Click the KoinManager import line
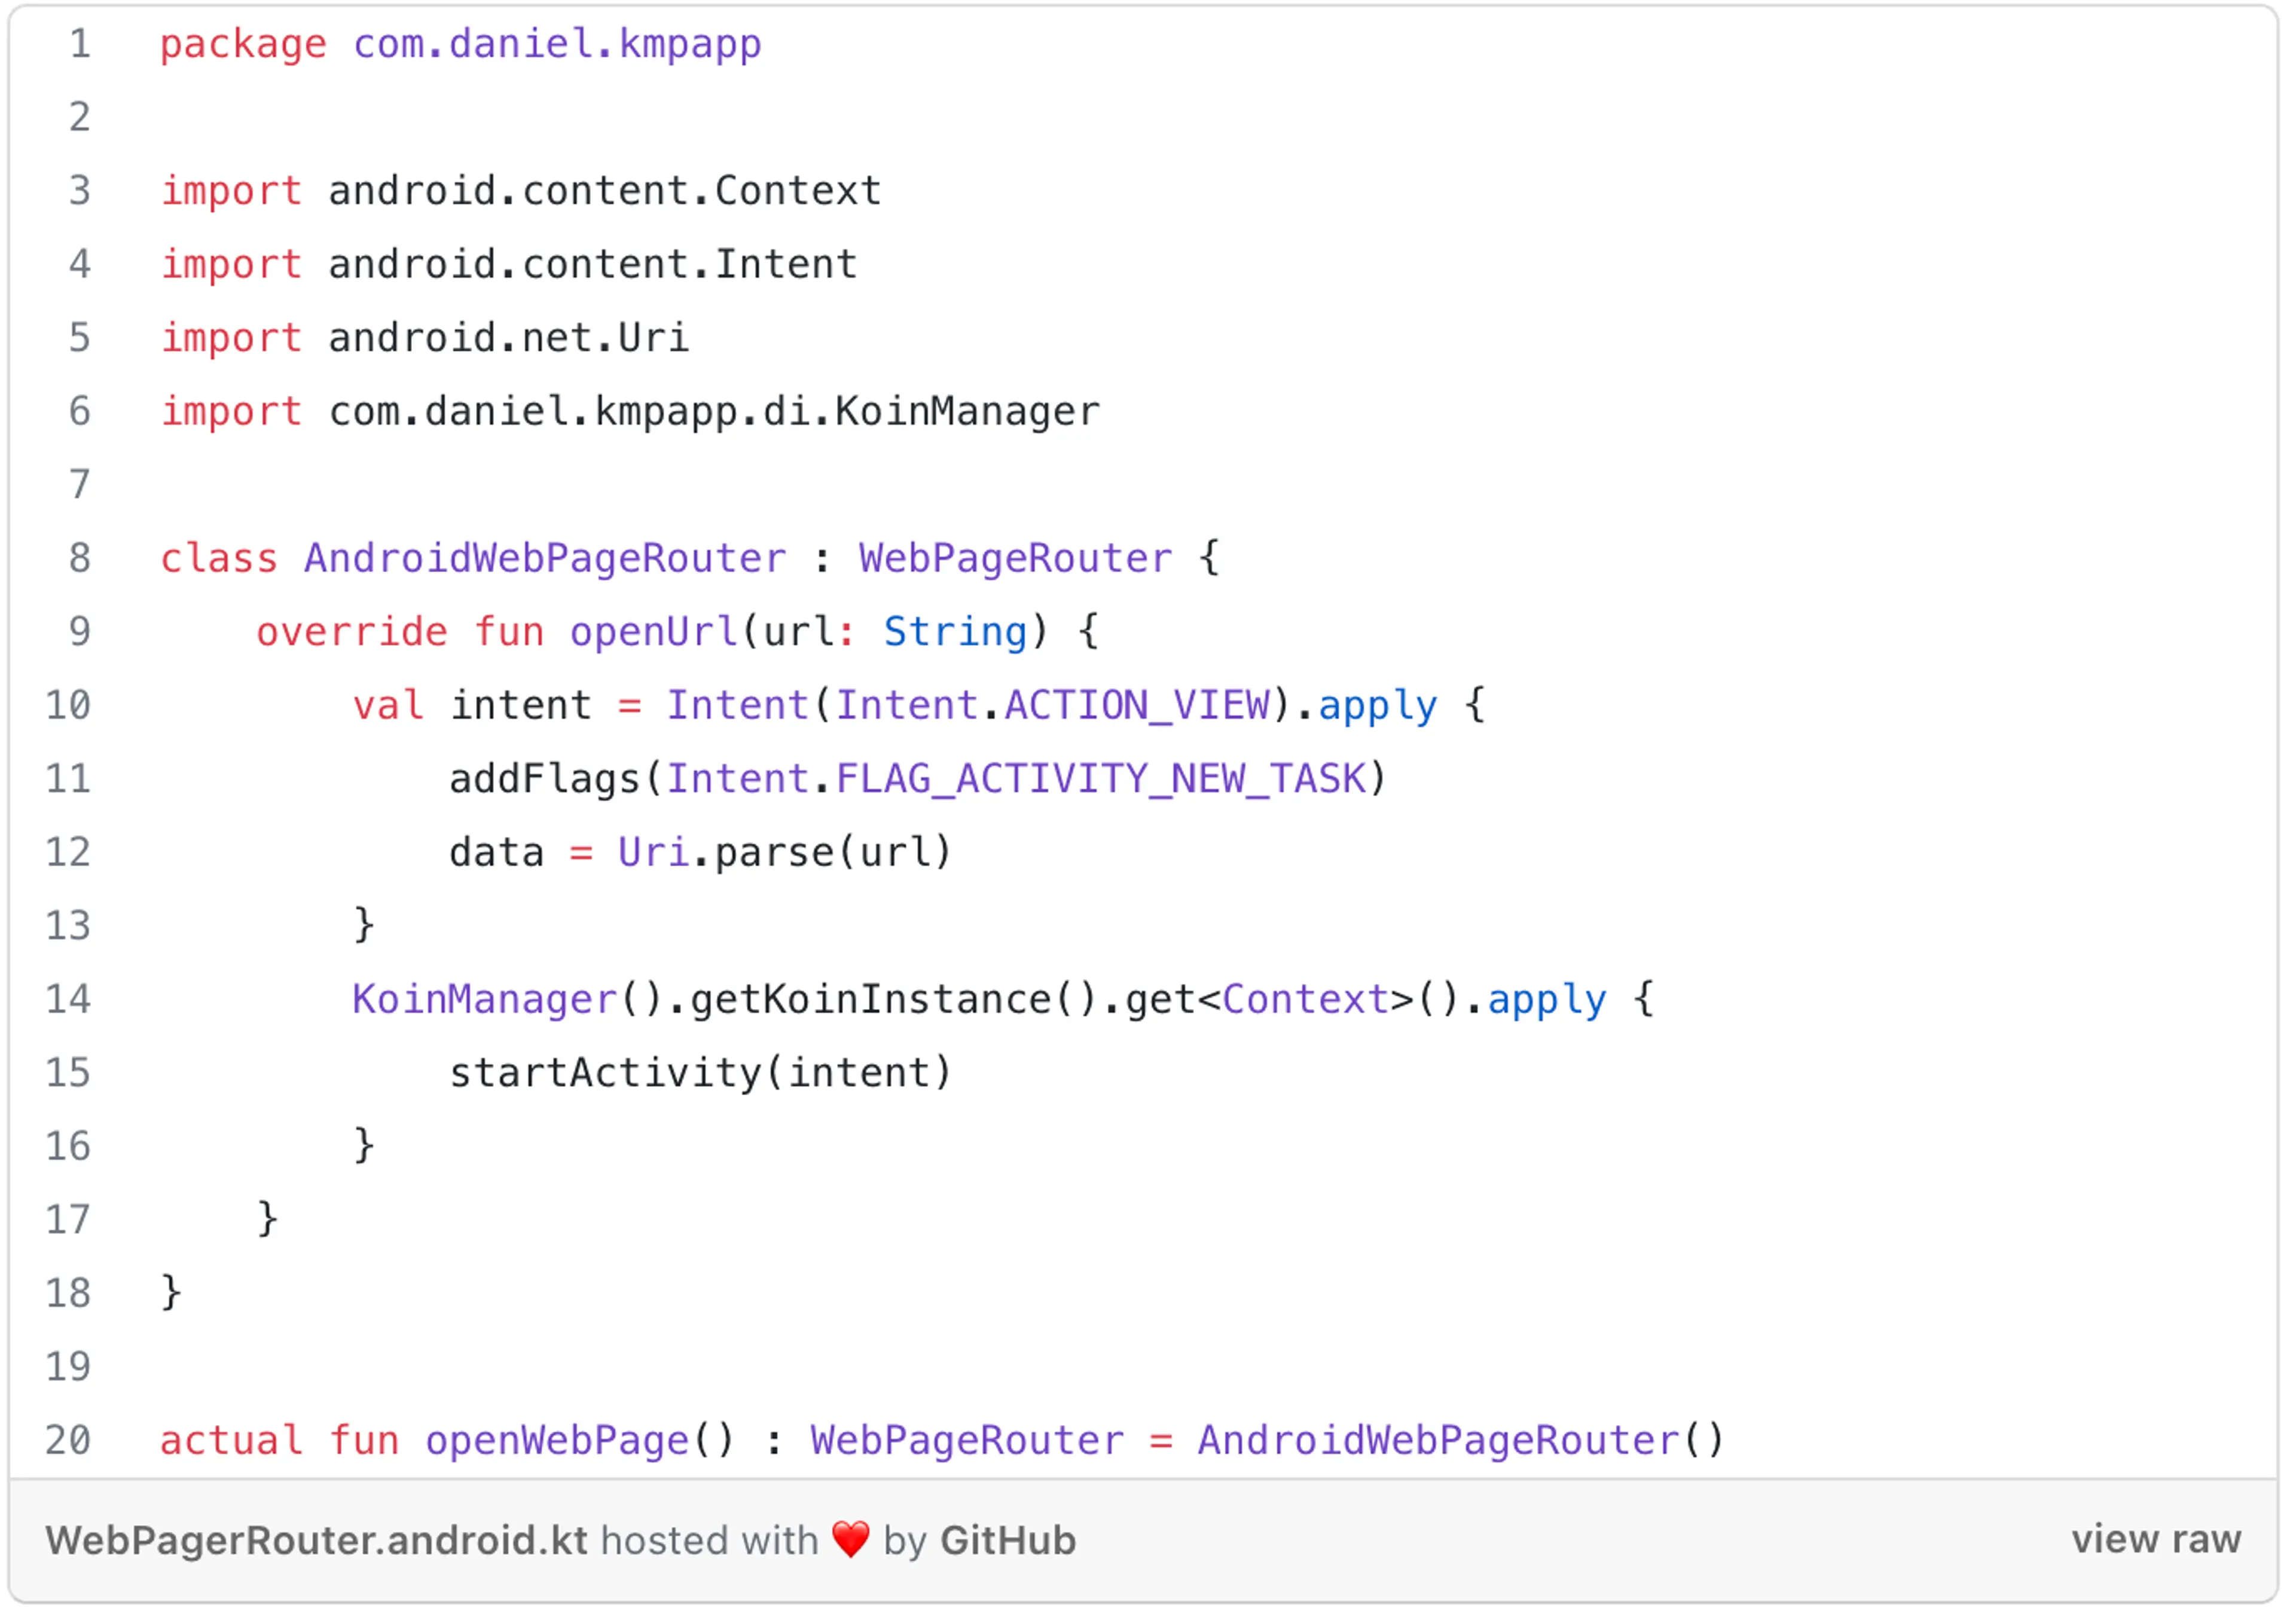Viewport: 2296px width, 1614px height. click(630, 412)
